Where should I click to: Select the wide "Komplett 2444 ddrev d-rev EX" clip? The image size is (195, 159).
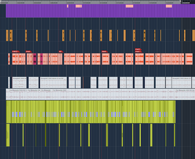[53, 82]
